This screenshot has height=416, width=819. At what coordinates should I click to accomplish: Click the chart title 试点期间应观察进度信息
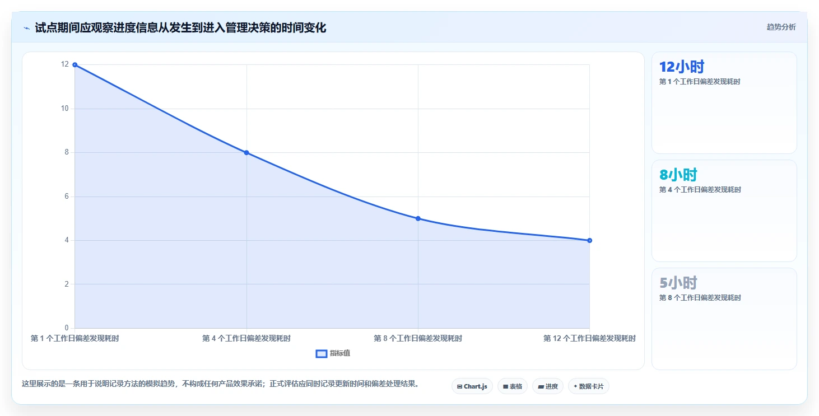pyautogui.click(x=180, y=27)
